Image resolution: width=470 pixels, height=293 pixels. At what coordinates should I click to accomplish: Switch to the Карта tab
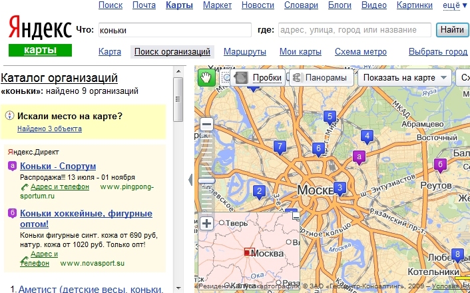110,52
